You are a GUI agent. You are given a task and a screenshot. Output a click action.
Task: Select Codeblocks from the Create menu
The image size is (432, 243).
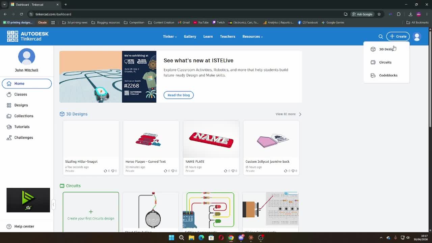(x=386, y=75)
